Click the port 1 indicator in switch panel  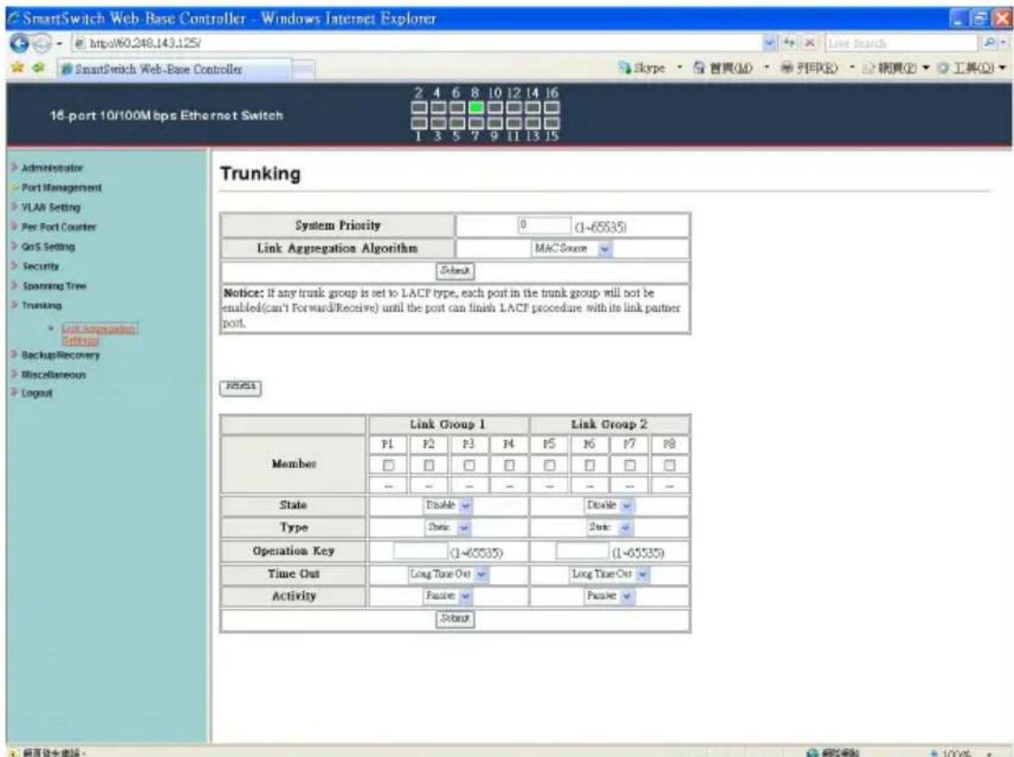[419, 122]
